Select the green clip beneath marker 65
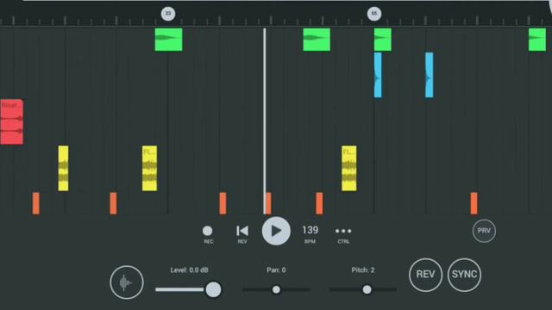552x310 pixels. pyautogui.click(x=383, y=40)
